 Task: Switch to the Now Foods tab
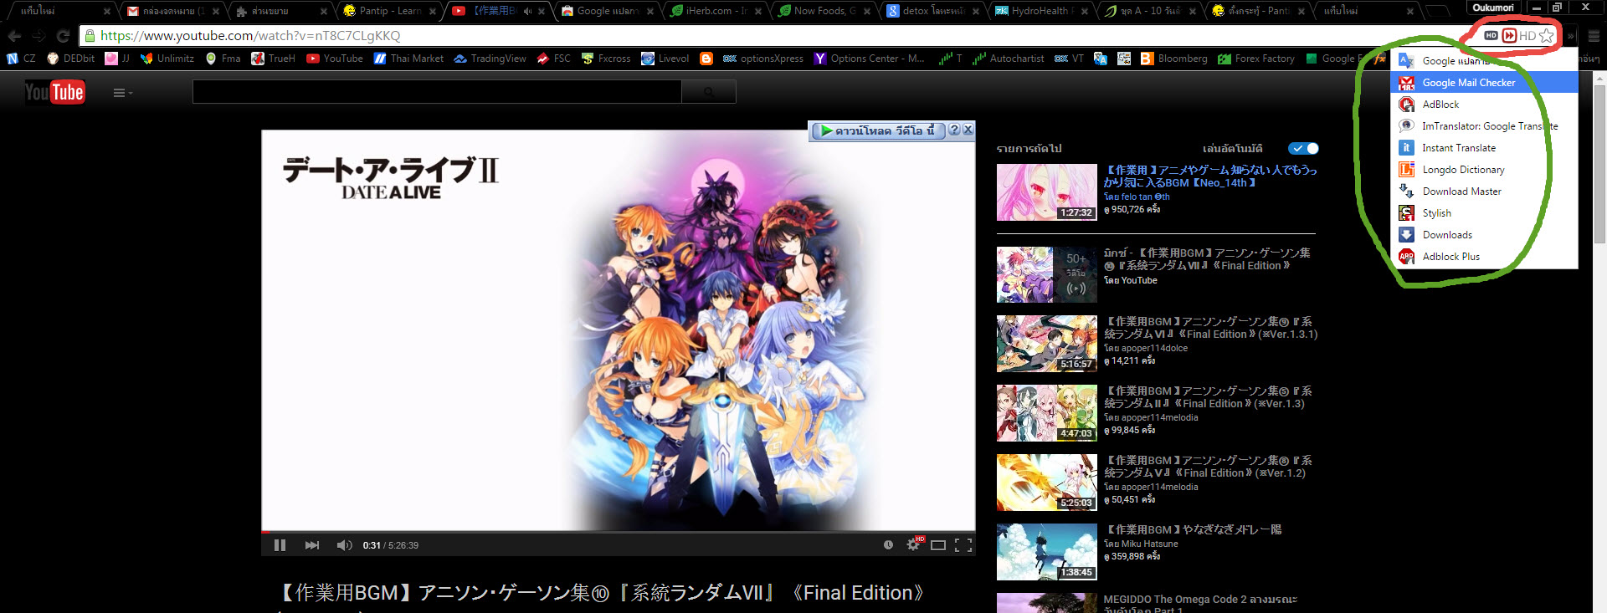click(x=824, y=11)
